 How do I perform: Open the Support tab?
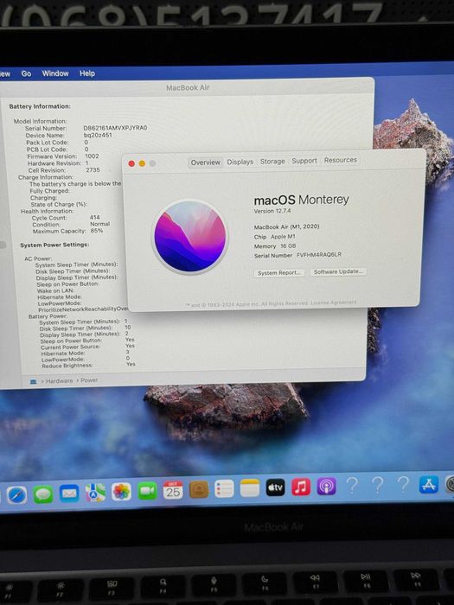click(304, 161)
